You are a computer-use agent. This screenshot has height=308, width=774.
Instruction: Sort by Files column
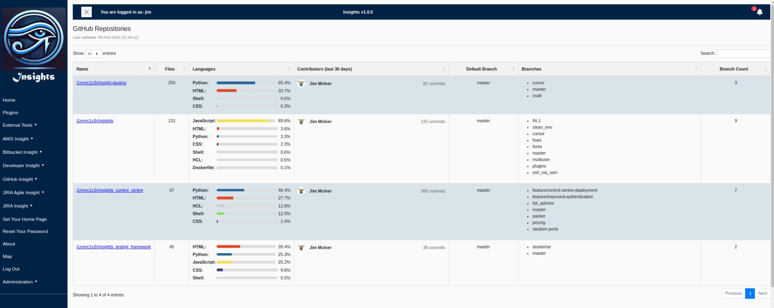pyautogui.click(x=171, y=69)
